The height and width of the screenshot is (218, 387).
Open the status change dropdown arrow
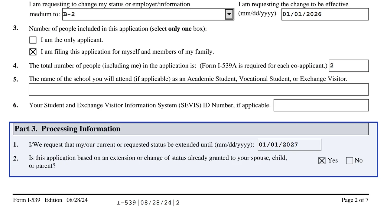(x=229, y=14)
